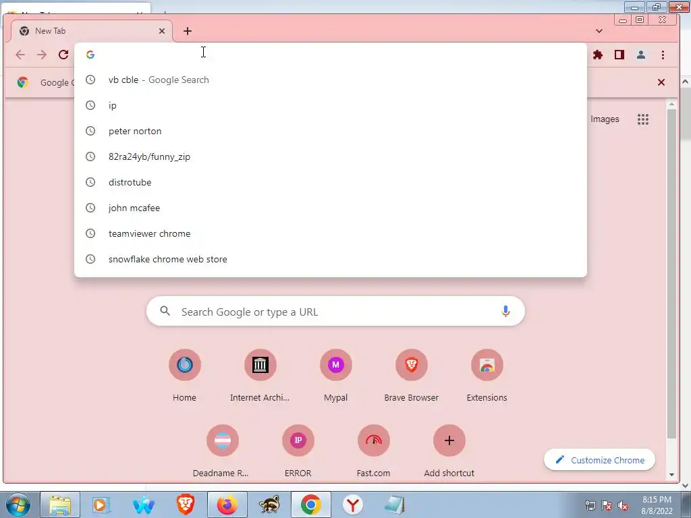Open the Fast.com shortcut
Viewport: 691px width, 518px height.
374,451
